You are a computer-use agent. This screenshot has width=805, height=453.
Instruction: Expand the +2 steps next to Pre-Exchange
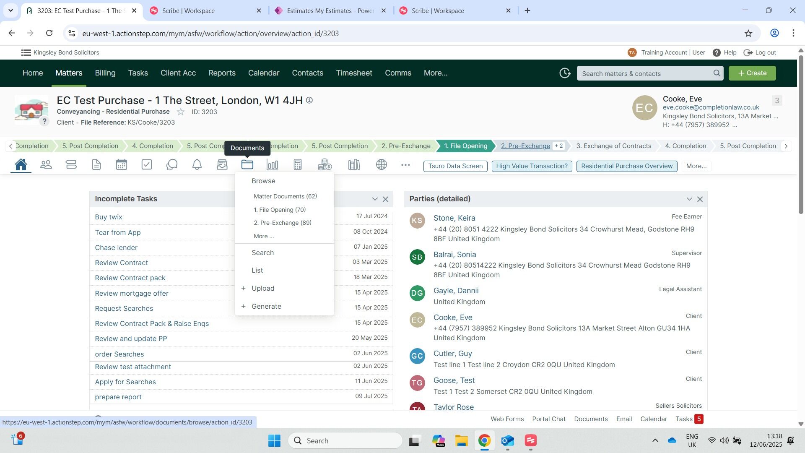point(559,146)
